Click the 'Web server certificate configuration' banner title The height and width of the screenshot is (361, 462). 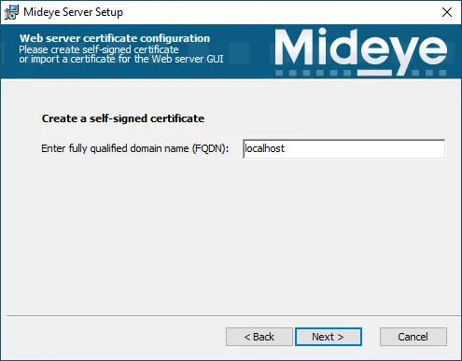(115, 38)
